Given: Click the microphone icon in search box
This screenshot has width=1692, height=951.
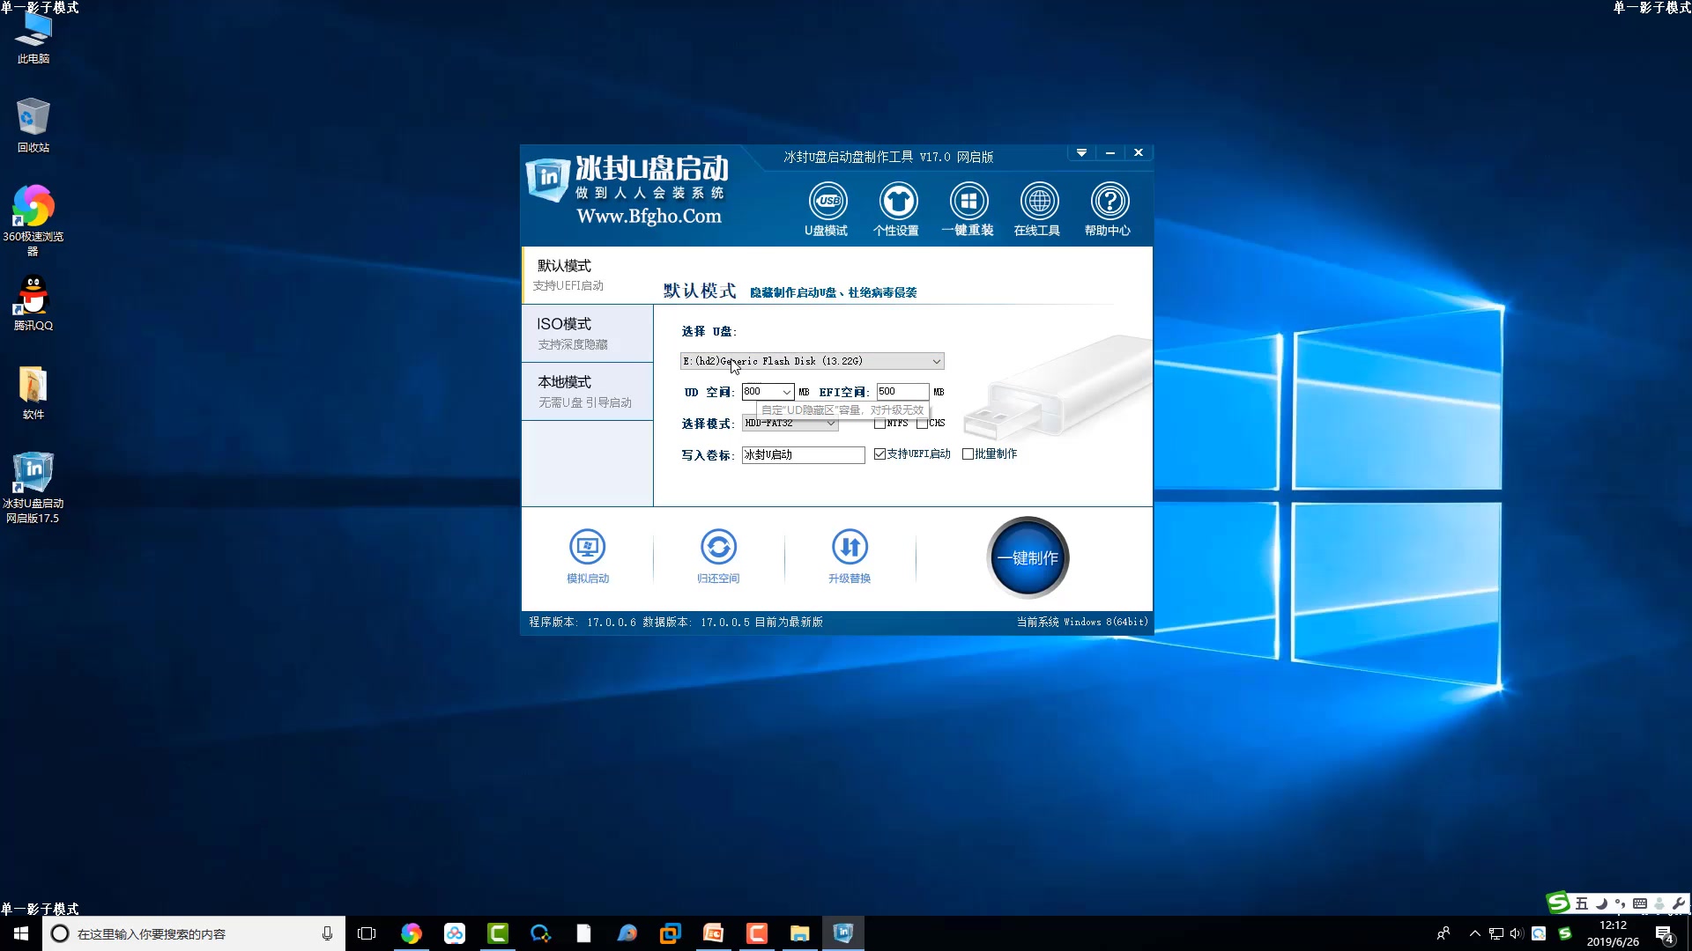Looking at the screenshot, I should click(327, 933).
